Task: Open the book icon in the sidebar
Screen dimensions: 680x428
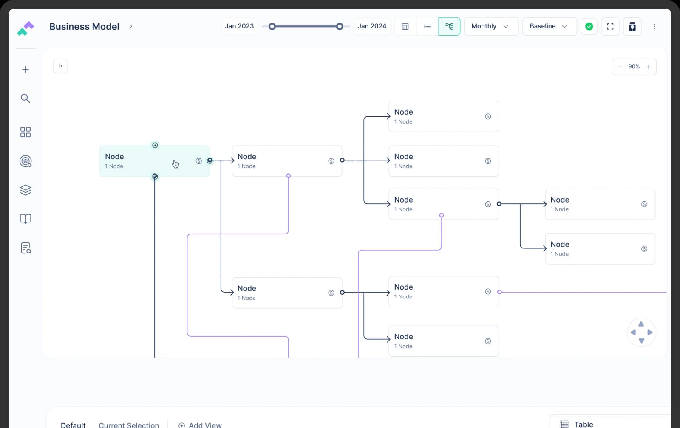Action: pyautogui.click(x=25, y=219)
